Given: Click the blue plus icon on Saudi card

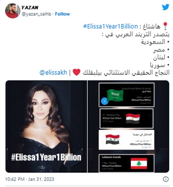Looking at the screenshot, I should click(104, 101).
